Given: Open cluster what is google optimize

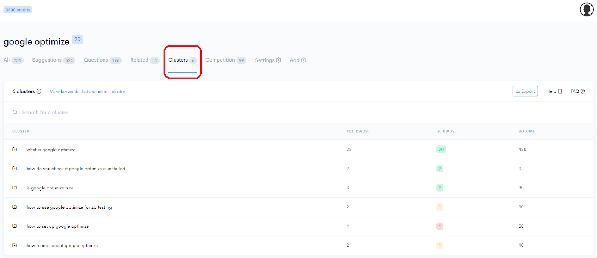Looking at the screenshot, I should point(51,150).
